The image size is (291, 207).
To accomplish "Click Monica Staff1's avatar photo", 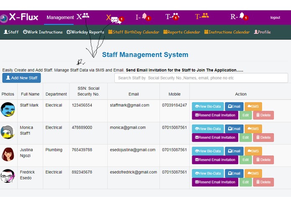I will [8, 132].
